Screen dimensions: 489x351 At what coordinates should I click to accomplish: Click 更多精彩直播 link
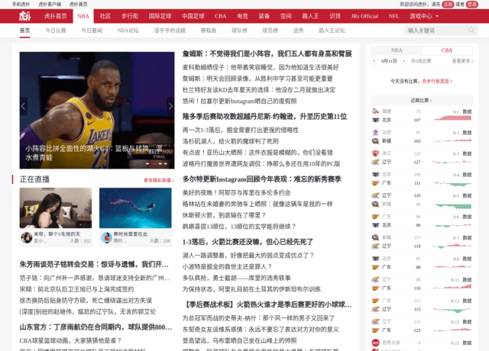(x=159, y=180)
